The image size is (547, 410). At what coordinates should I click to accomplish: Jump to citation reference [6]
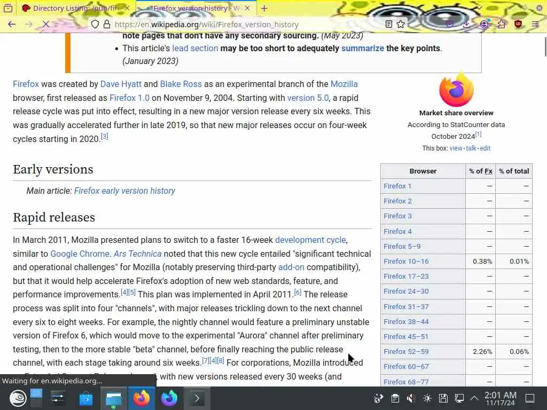(x=298, y=292)
